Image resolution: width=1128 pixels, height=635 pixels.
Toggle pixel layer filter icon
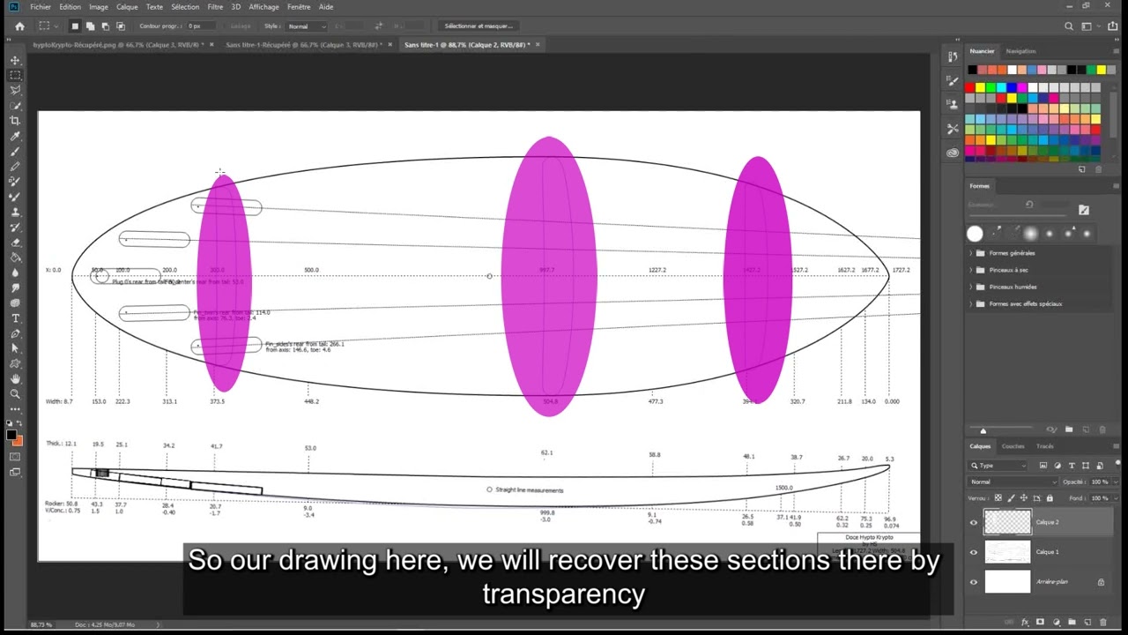point(1043,465)
